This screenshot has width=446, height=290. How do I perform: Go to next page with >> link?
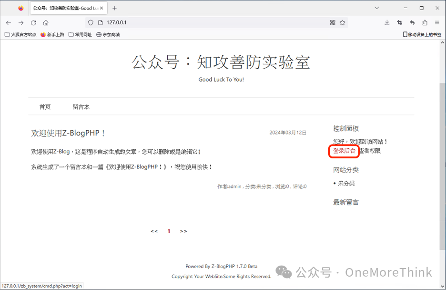pos(183,231)
